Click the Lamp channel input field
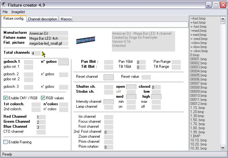 (x=109, y=107)
